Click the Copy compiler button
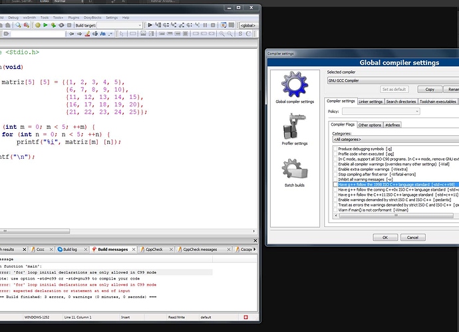Viewport: 459px width, 332px height. click(430, 90)
